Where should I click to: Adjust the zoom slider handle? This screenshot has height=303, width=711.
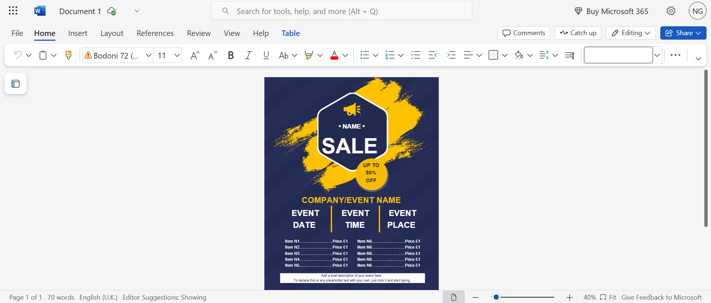click(496, 297)
